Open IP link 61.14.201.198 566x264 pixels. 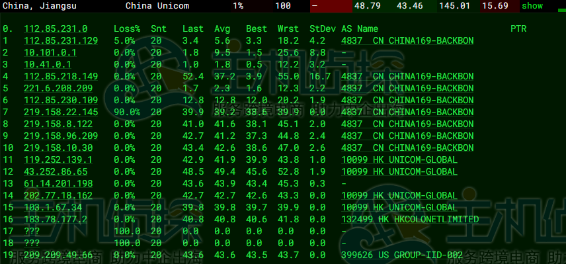tap(58, 184)
